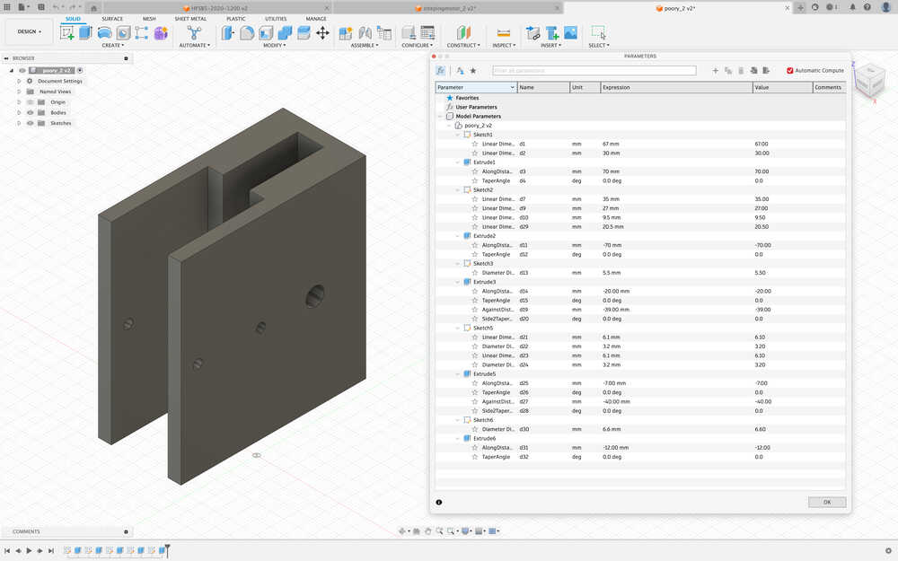Open the Inspect dropdown menu
898x561 pixels.
(x=504, y=45)
